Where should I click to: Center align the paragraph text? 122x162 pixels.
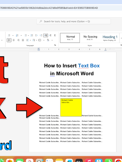tap(14, 40)
